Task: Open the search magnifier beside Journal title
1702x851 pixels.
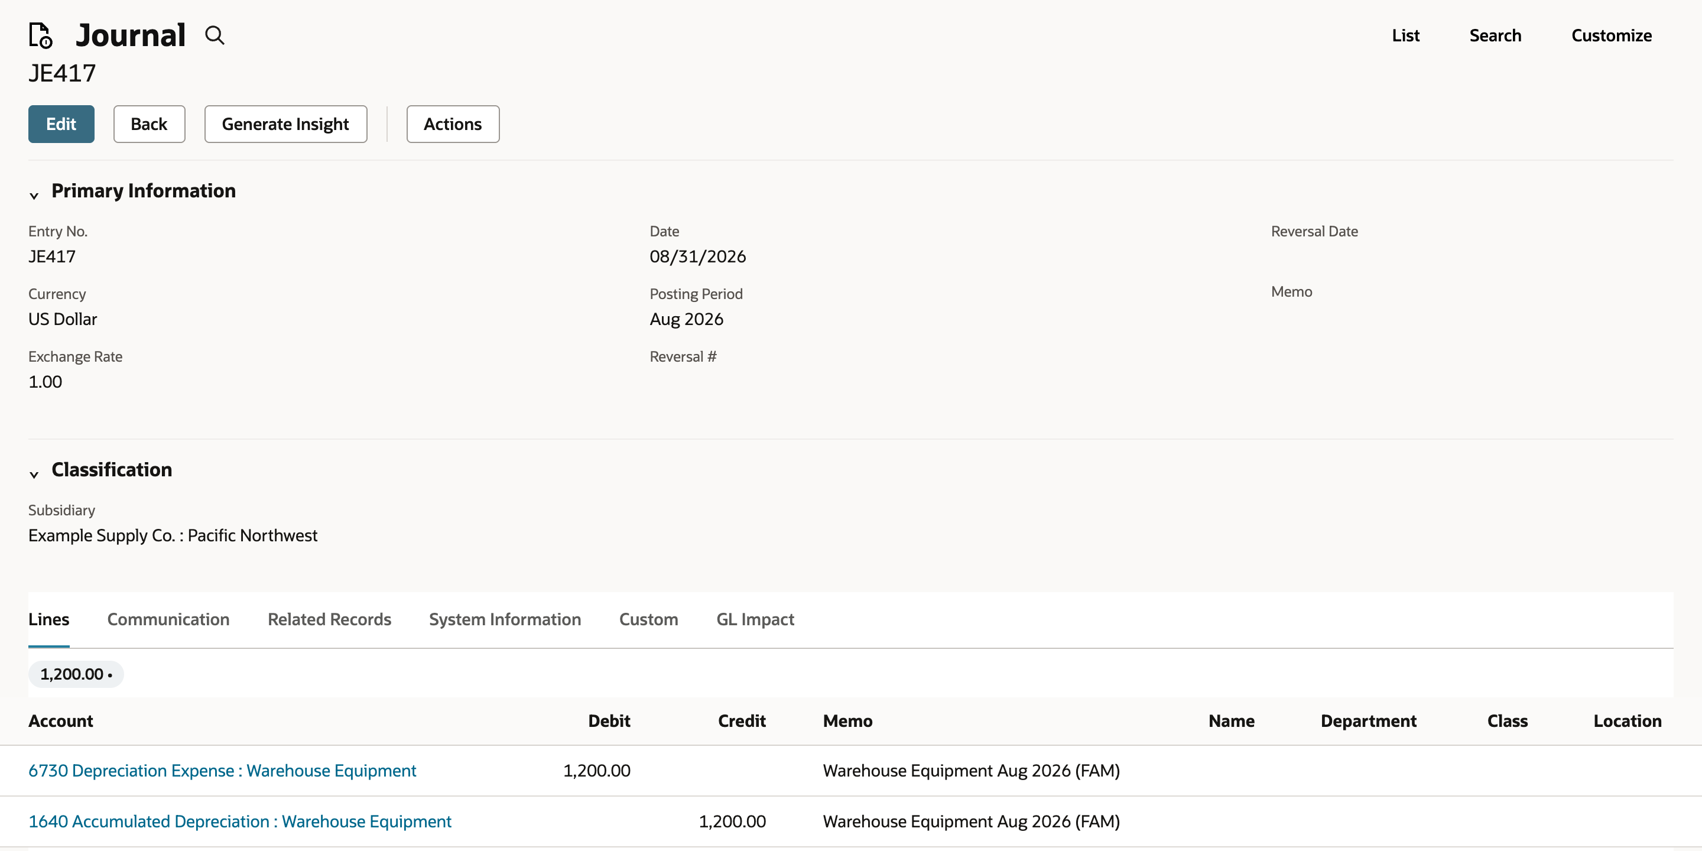Action: [215, 35]
